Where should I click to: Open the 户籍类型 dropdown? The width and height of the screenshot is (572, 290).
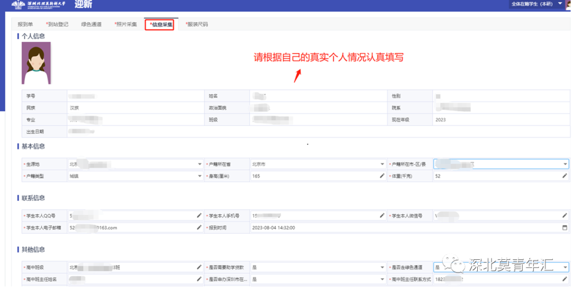199,176
